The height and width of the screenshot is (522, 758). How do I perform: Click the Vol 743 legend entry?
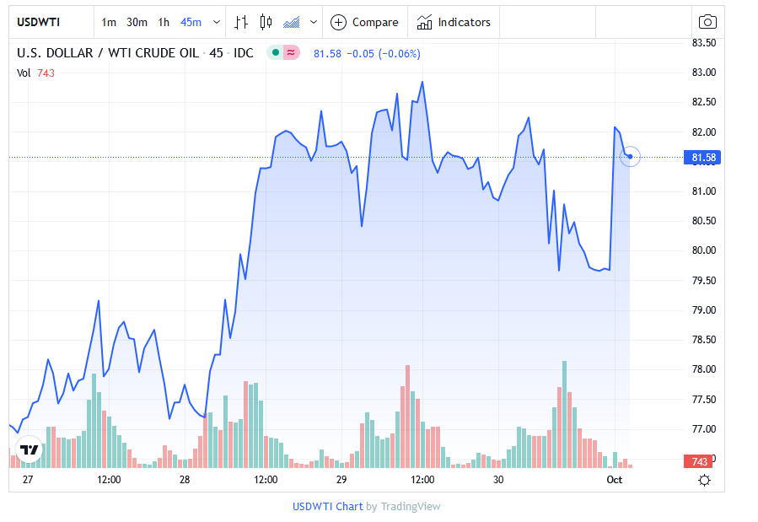coord(35,73)
